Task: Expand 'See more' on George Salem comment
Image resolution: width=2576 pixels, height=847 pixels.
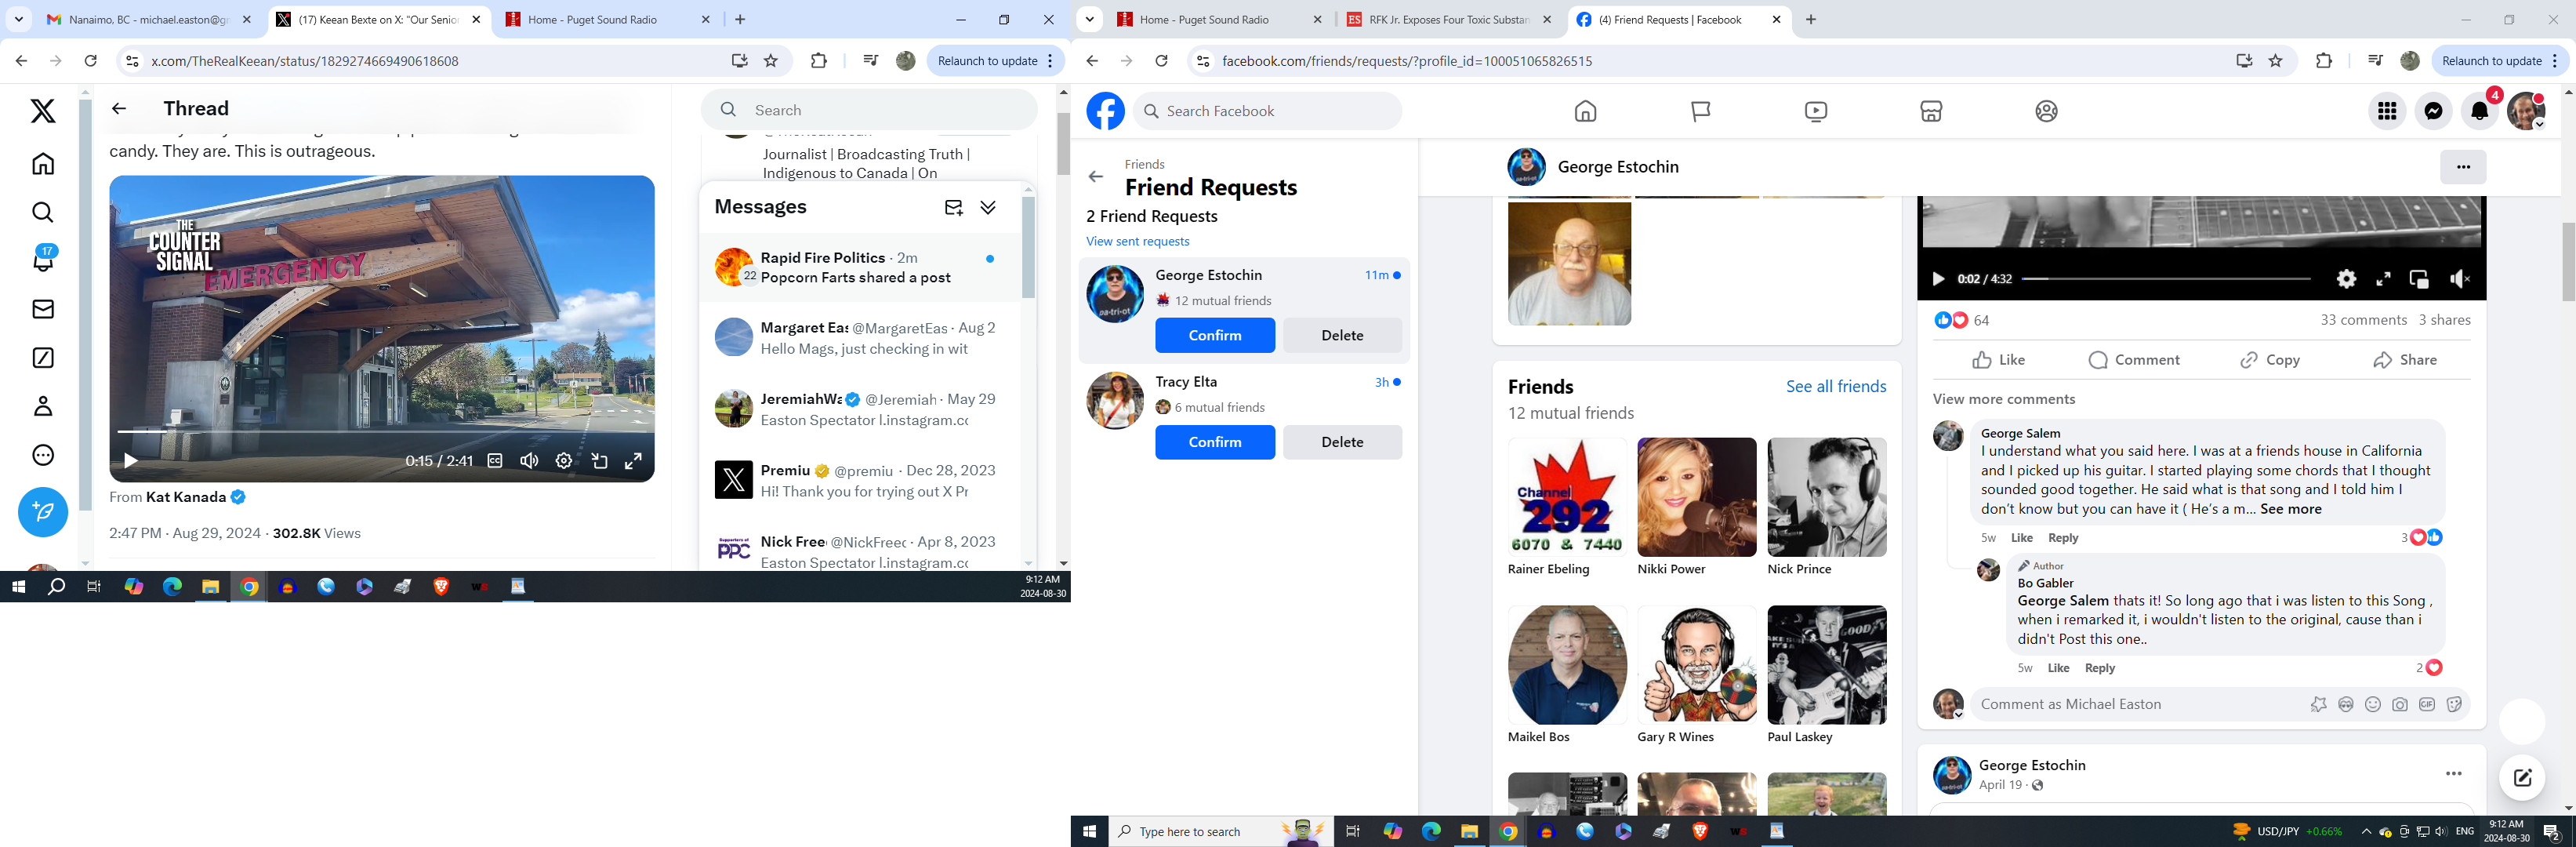Action: tap(2290, 509)
